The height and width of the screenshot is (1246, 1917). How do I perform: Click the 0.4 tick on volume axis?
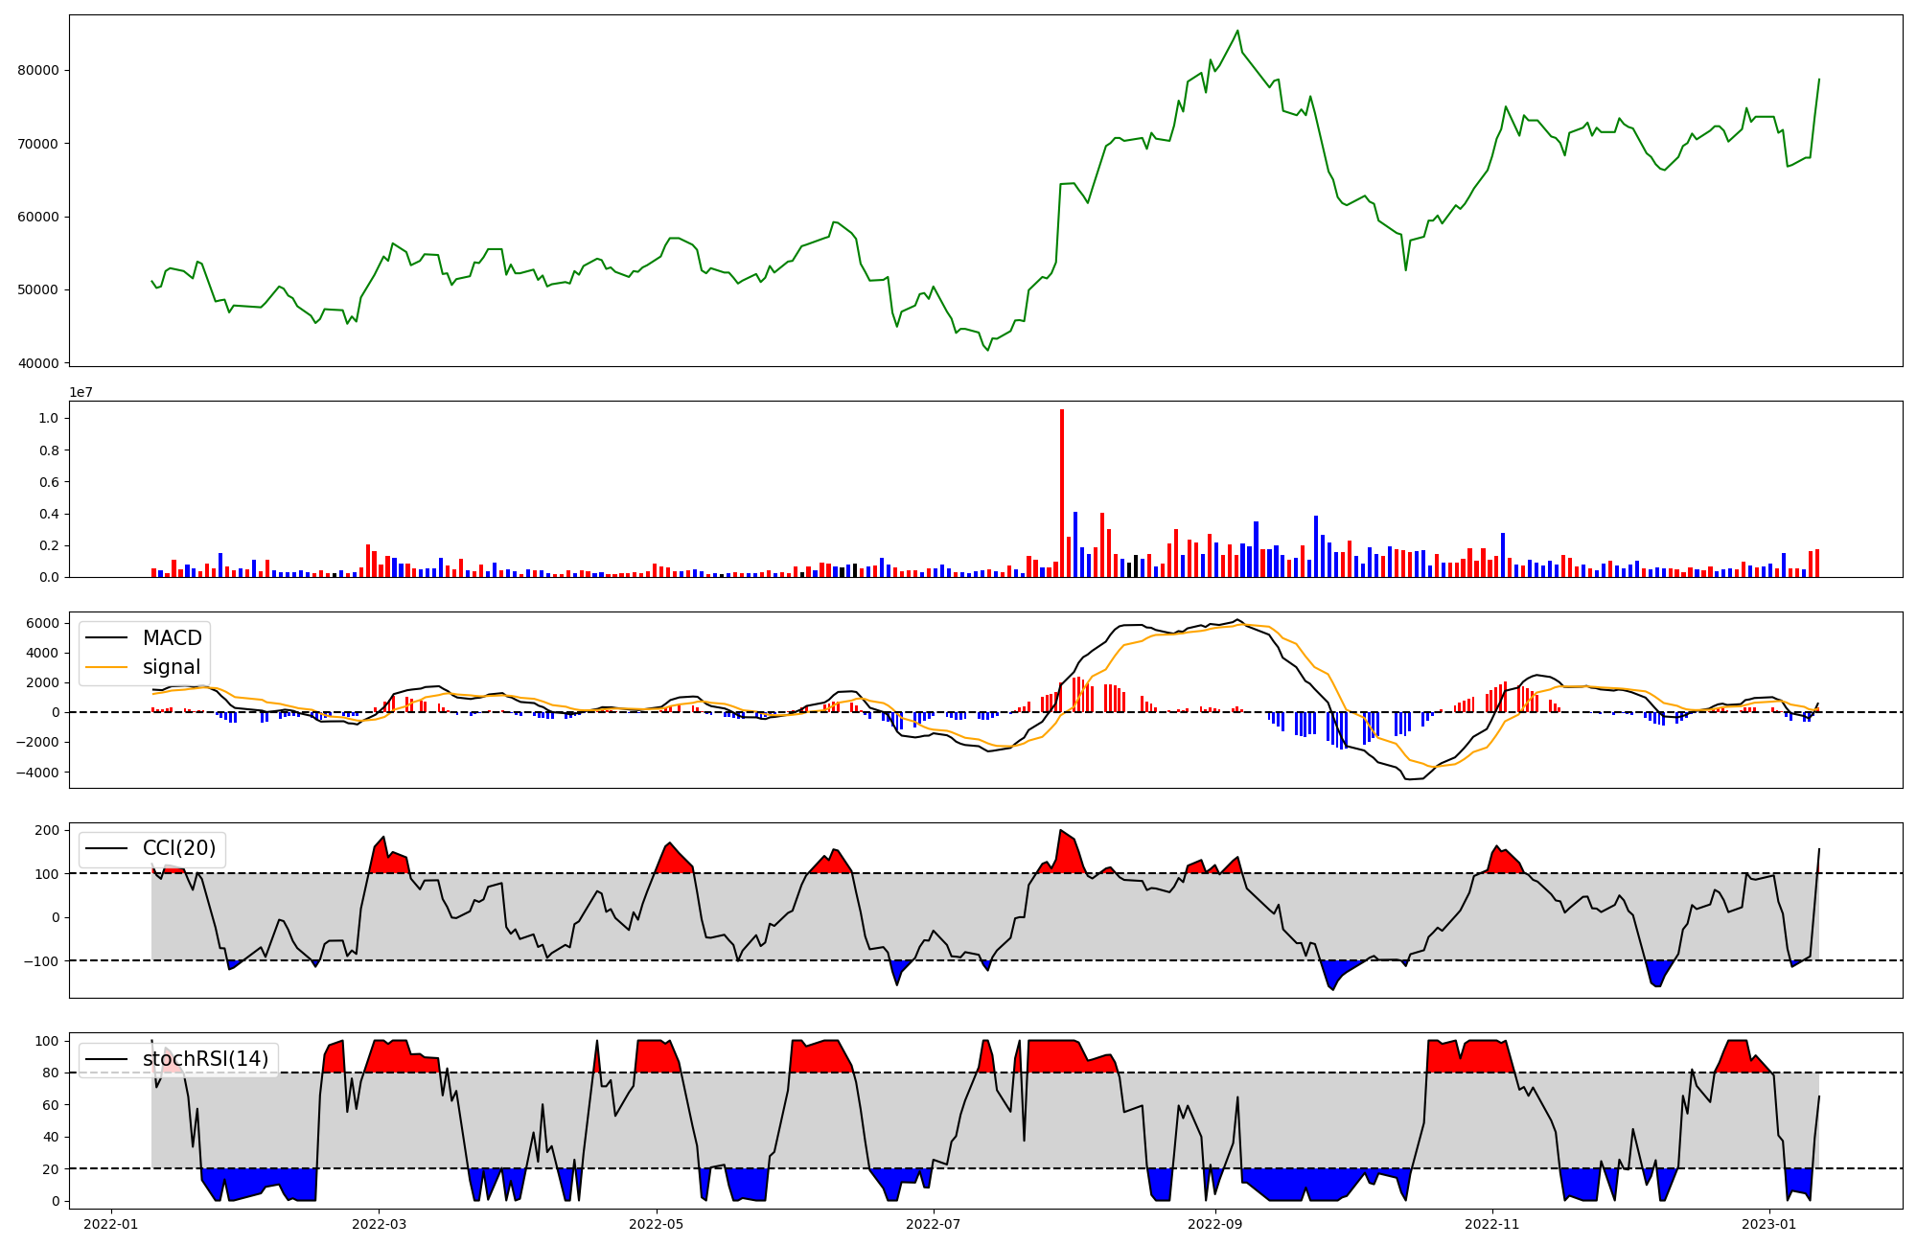point(48,515)
